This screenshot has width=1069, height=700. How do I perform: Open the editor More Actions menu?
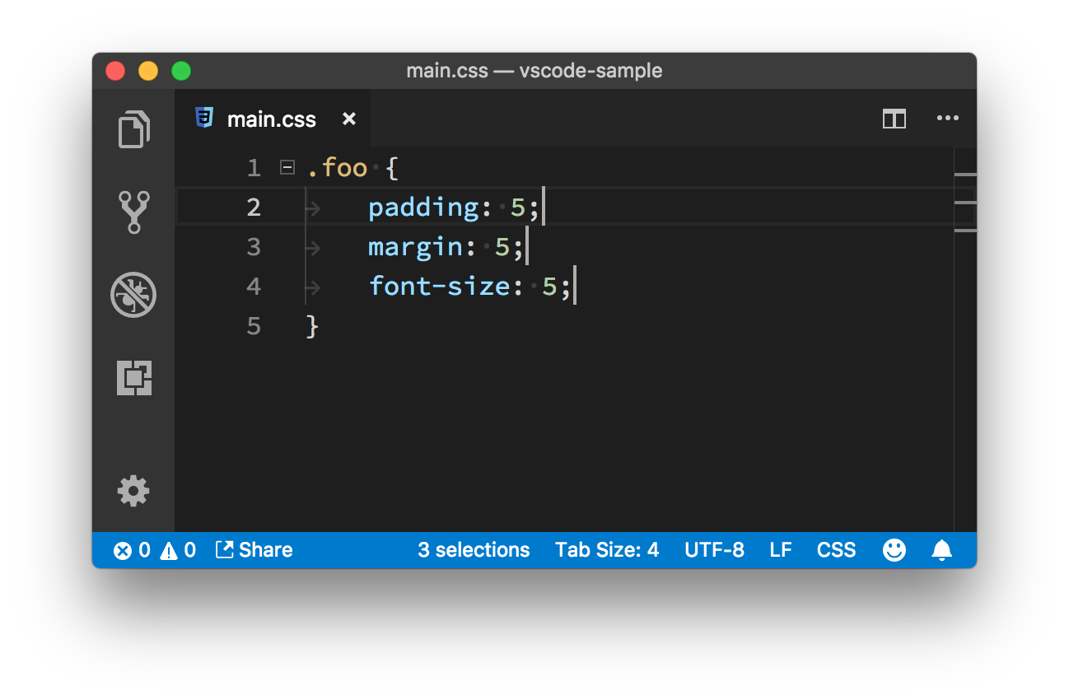947,118
